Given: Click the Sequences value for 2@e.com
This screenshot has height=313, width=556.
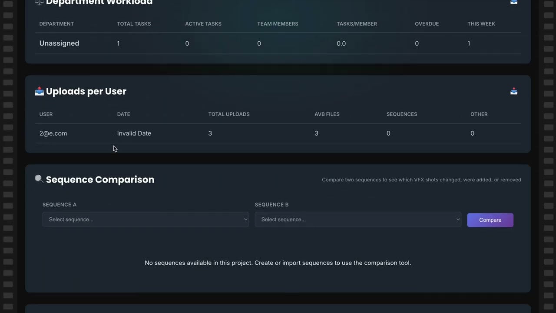Looking at the screenshot, I should pyautogui.click(x=388, y=133).
